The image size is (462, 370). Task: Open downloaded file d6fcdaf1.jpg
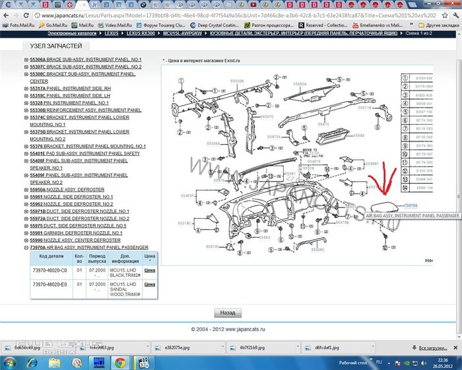[x=323, y=346]
